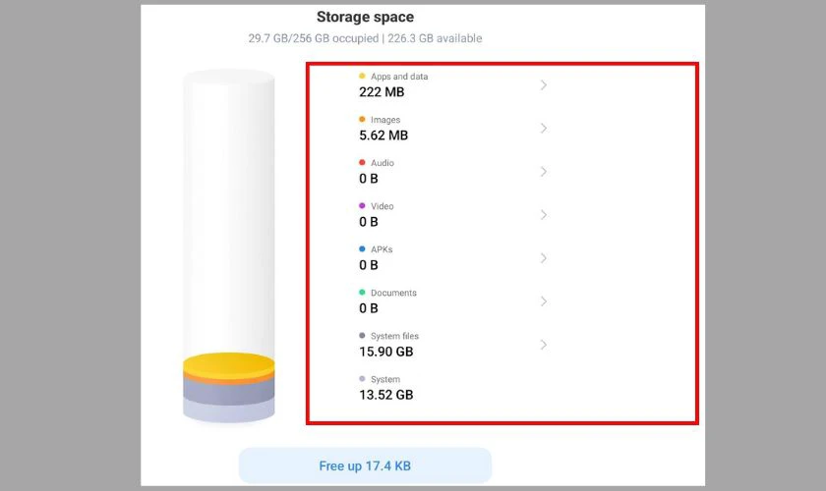Click the yellow layer of storage cylinder
Viewport: 826px width, 491px height.
pyautogui.click(x=228, y=363)
